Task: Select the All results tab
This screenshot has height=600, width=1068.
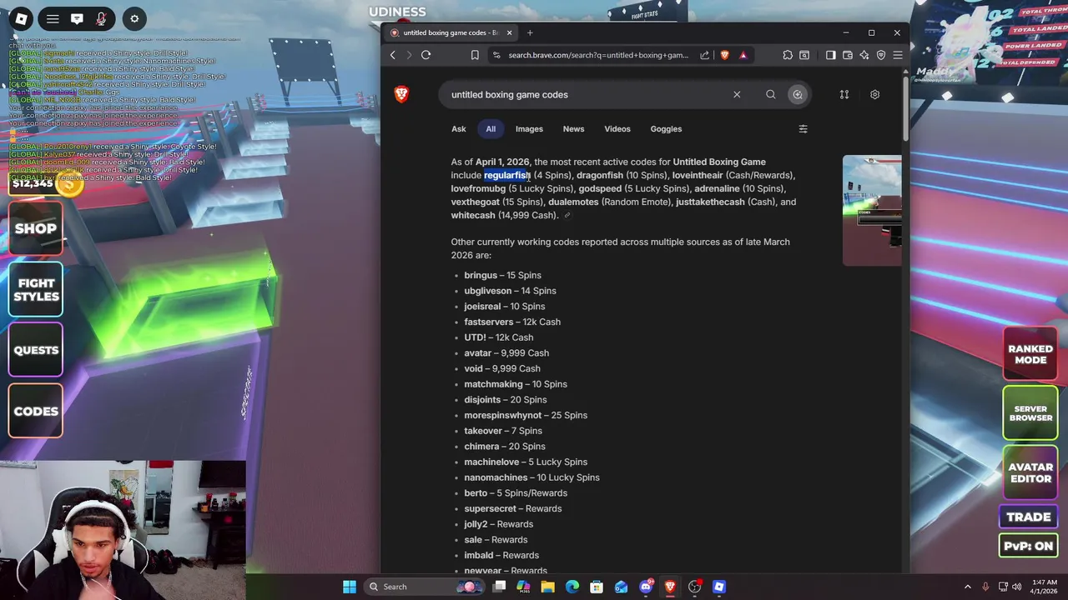Action: pyautogui.click(x=491, y=129)
